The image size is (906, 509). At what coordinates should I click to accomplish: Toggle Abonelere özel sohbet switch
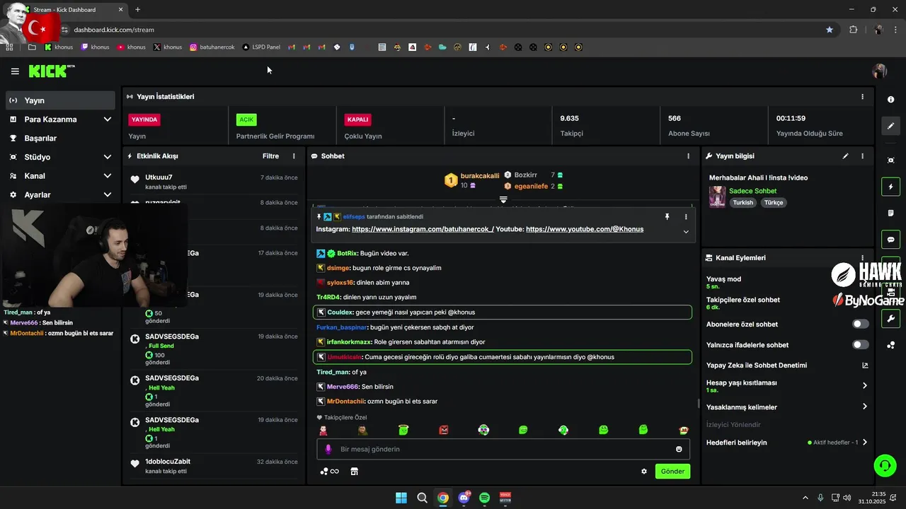tap(861, 324)
